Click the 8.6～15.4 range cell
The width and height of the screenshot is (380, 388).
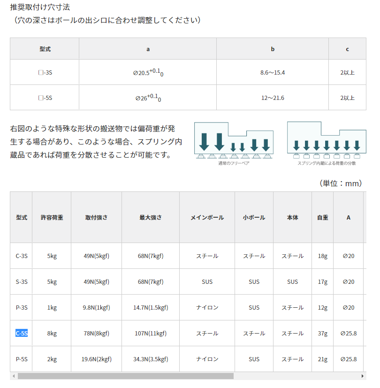click(273, 72)
